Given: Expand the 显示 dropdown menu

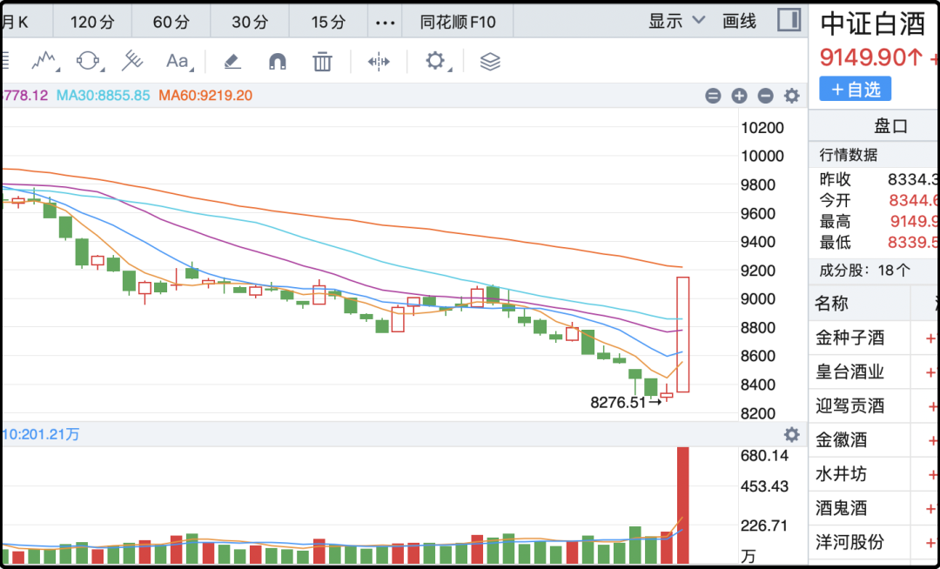Looking at the screenshot, I should 676,21.
